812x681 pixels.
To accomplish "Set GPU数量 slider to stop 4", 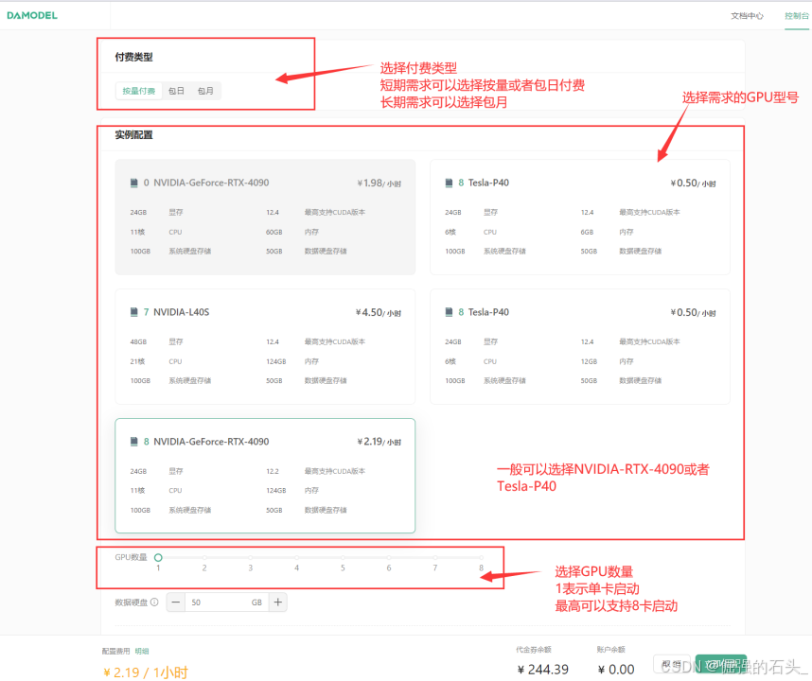I will pos(297,557).
